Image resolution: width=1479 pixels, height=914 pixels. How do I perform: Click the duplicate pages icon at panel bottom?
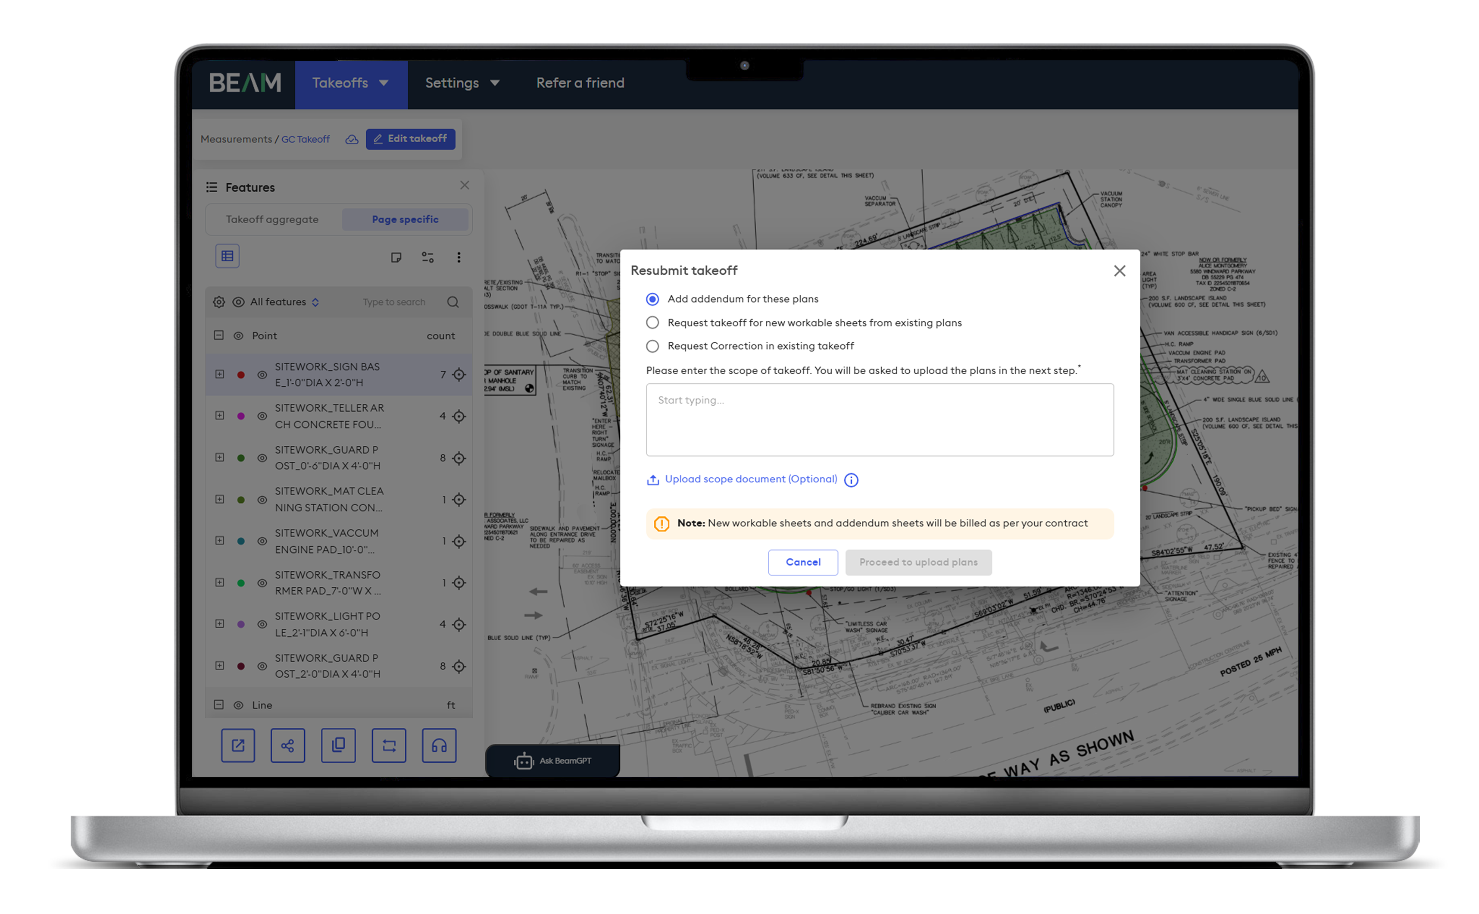pyautogui.click(x=338, y=745)
